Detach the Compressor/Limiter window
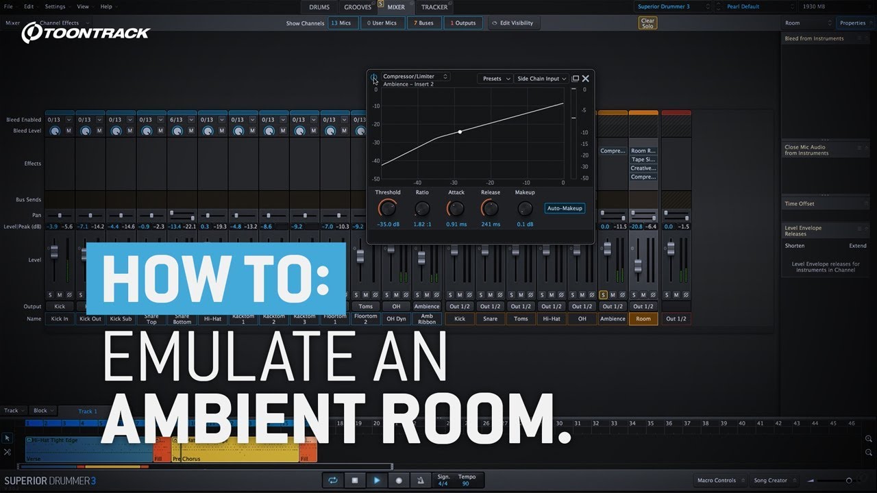The width and height of the screenshot is (877, 493). 576,79
